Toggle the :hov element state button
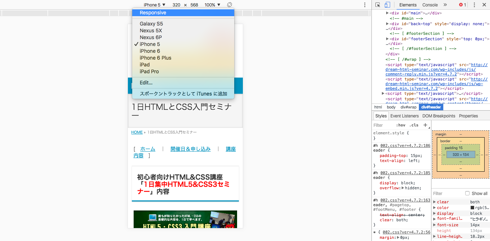 [x=401, y=125]
